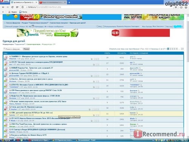This screenshot has width=189, height=142.
Task: Switch to the second browser tab
Action: point(53,2)
